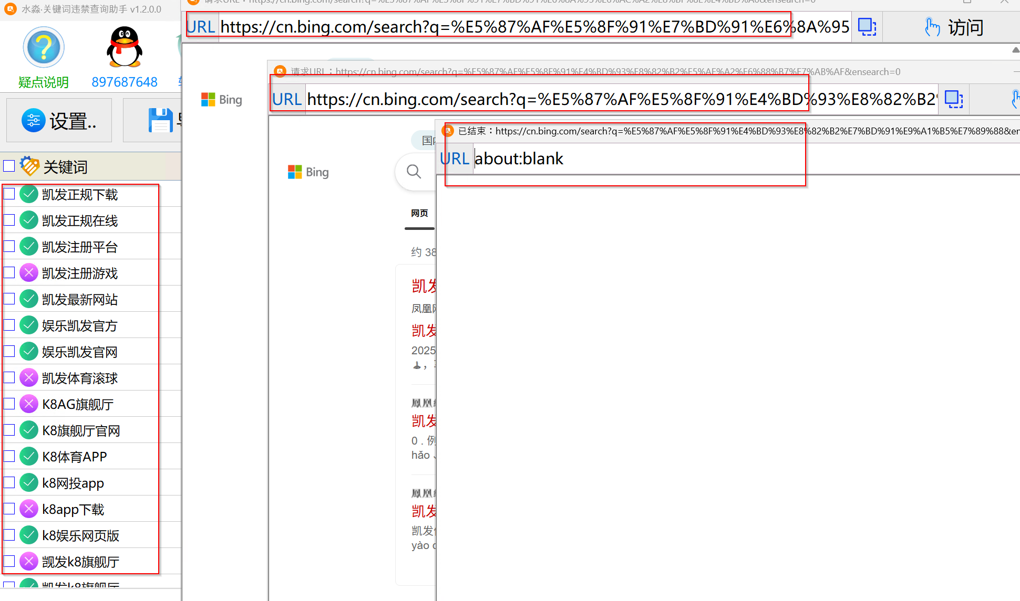Image resolution: width=1020 pixels, height=601 pixels.
Task: Click the 疑点说明 green label
Action: [44, 82]
